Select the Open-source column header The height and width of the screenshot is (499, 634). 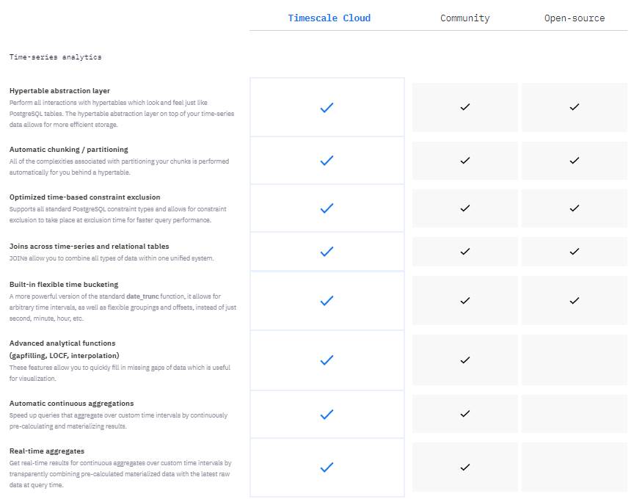coord(574,18)
